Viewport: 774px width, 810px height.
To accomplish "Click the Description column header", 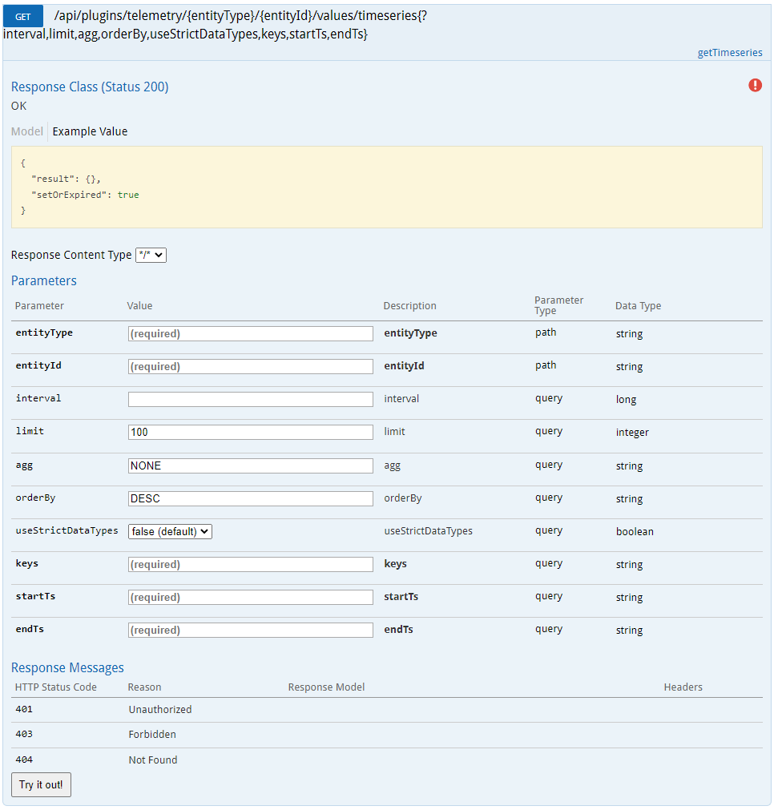I will pos(409,306).
